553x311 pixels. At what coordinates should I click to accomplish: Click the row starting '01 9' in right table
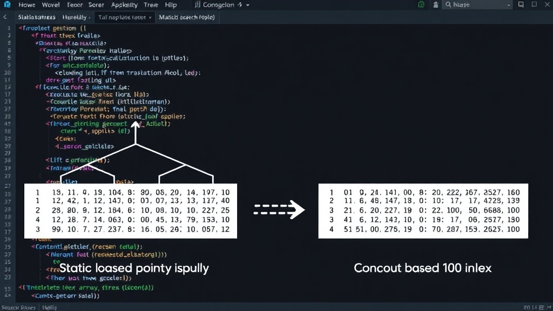[424, 192]
